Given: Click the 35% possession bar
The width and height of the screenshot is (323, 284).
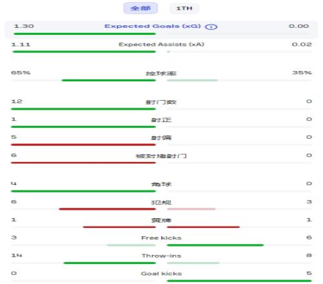Looking at the screenshot, I should coord(193,80).
